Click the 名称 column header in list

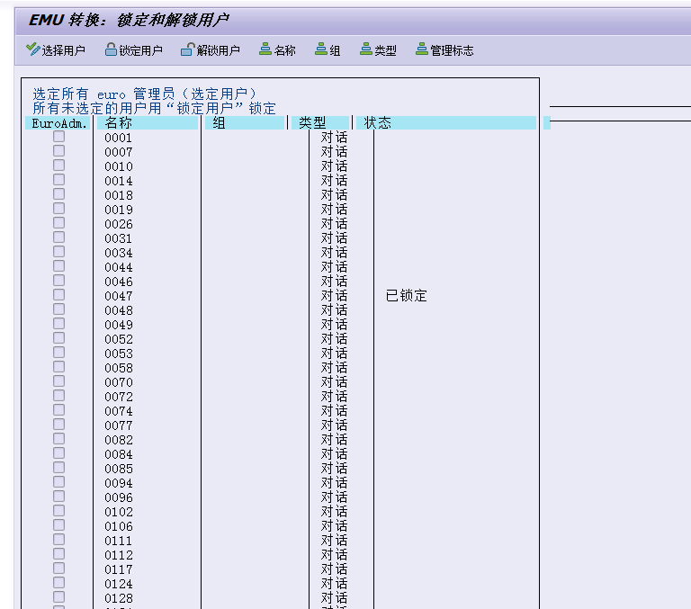(x=148, y=123)
